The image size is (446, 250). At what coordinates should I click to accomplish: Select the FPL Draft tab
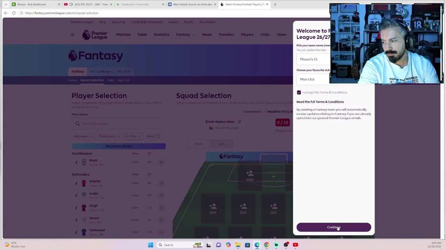(x=124, y=72)
